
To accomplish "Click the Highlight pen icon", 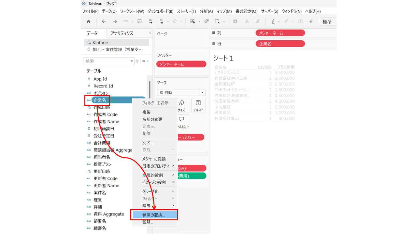I will point(273,21).
